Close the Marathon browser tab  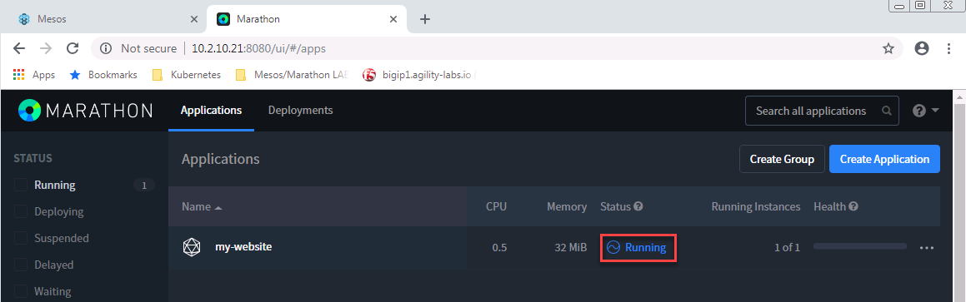[x=393, y=19]
